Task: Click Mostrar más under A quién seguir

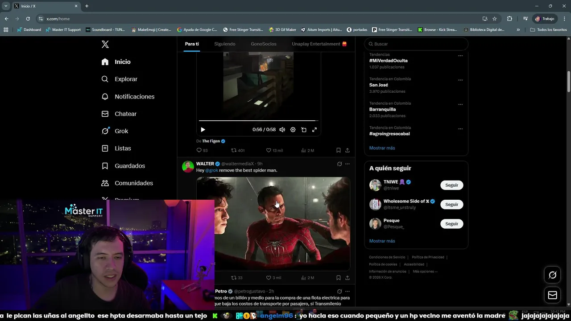Action: pos(382,241)
